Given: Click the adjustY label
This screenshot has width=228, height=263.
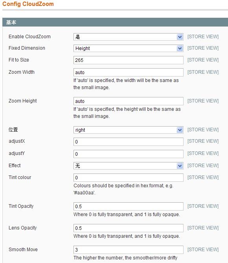Looking at the screenshot, I should [x=17, y=153].
